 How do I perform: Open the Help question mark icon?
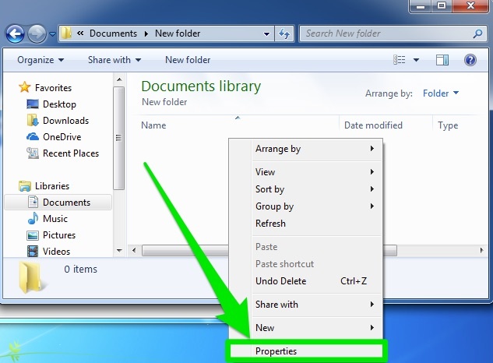(x=470, y=60)
